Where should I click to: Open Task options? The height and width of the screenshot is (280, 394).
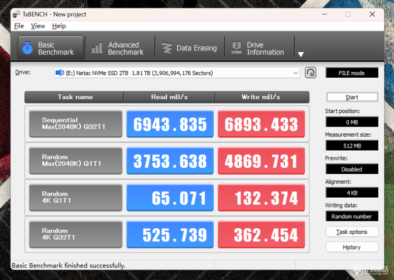pyautogui.click(x=352, y=232)
